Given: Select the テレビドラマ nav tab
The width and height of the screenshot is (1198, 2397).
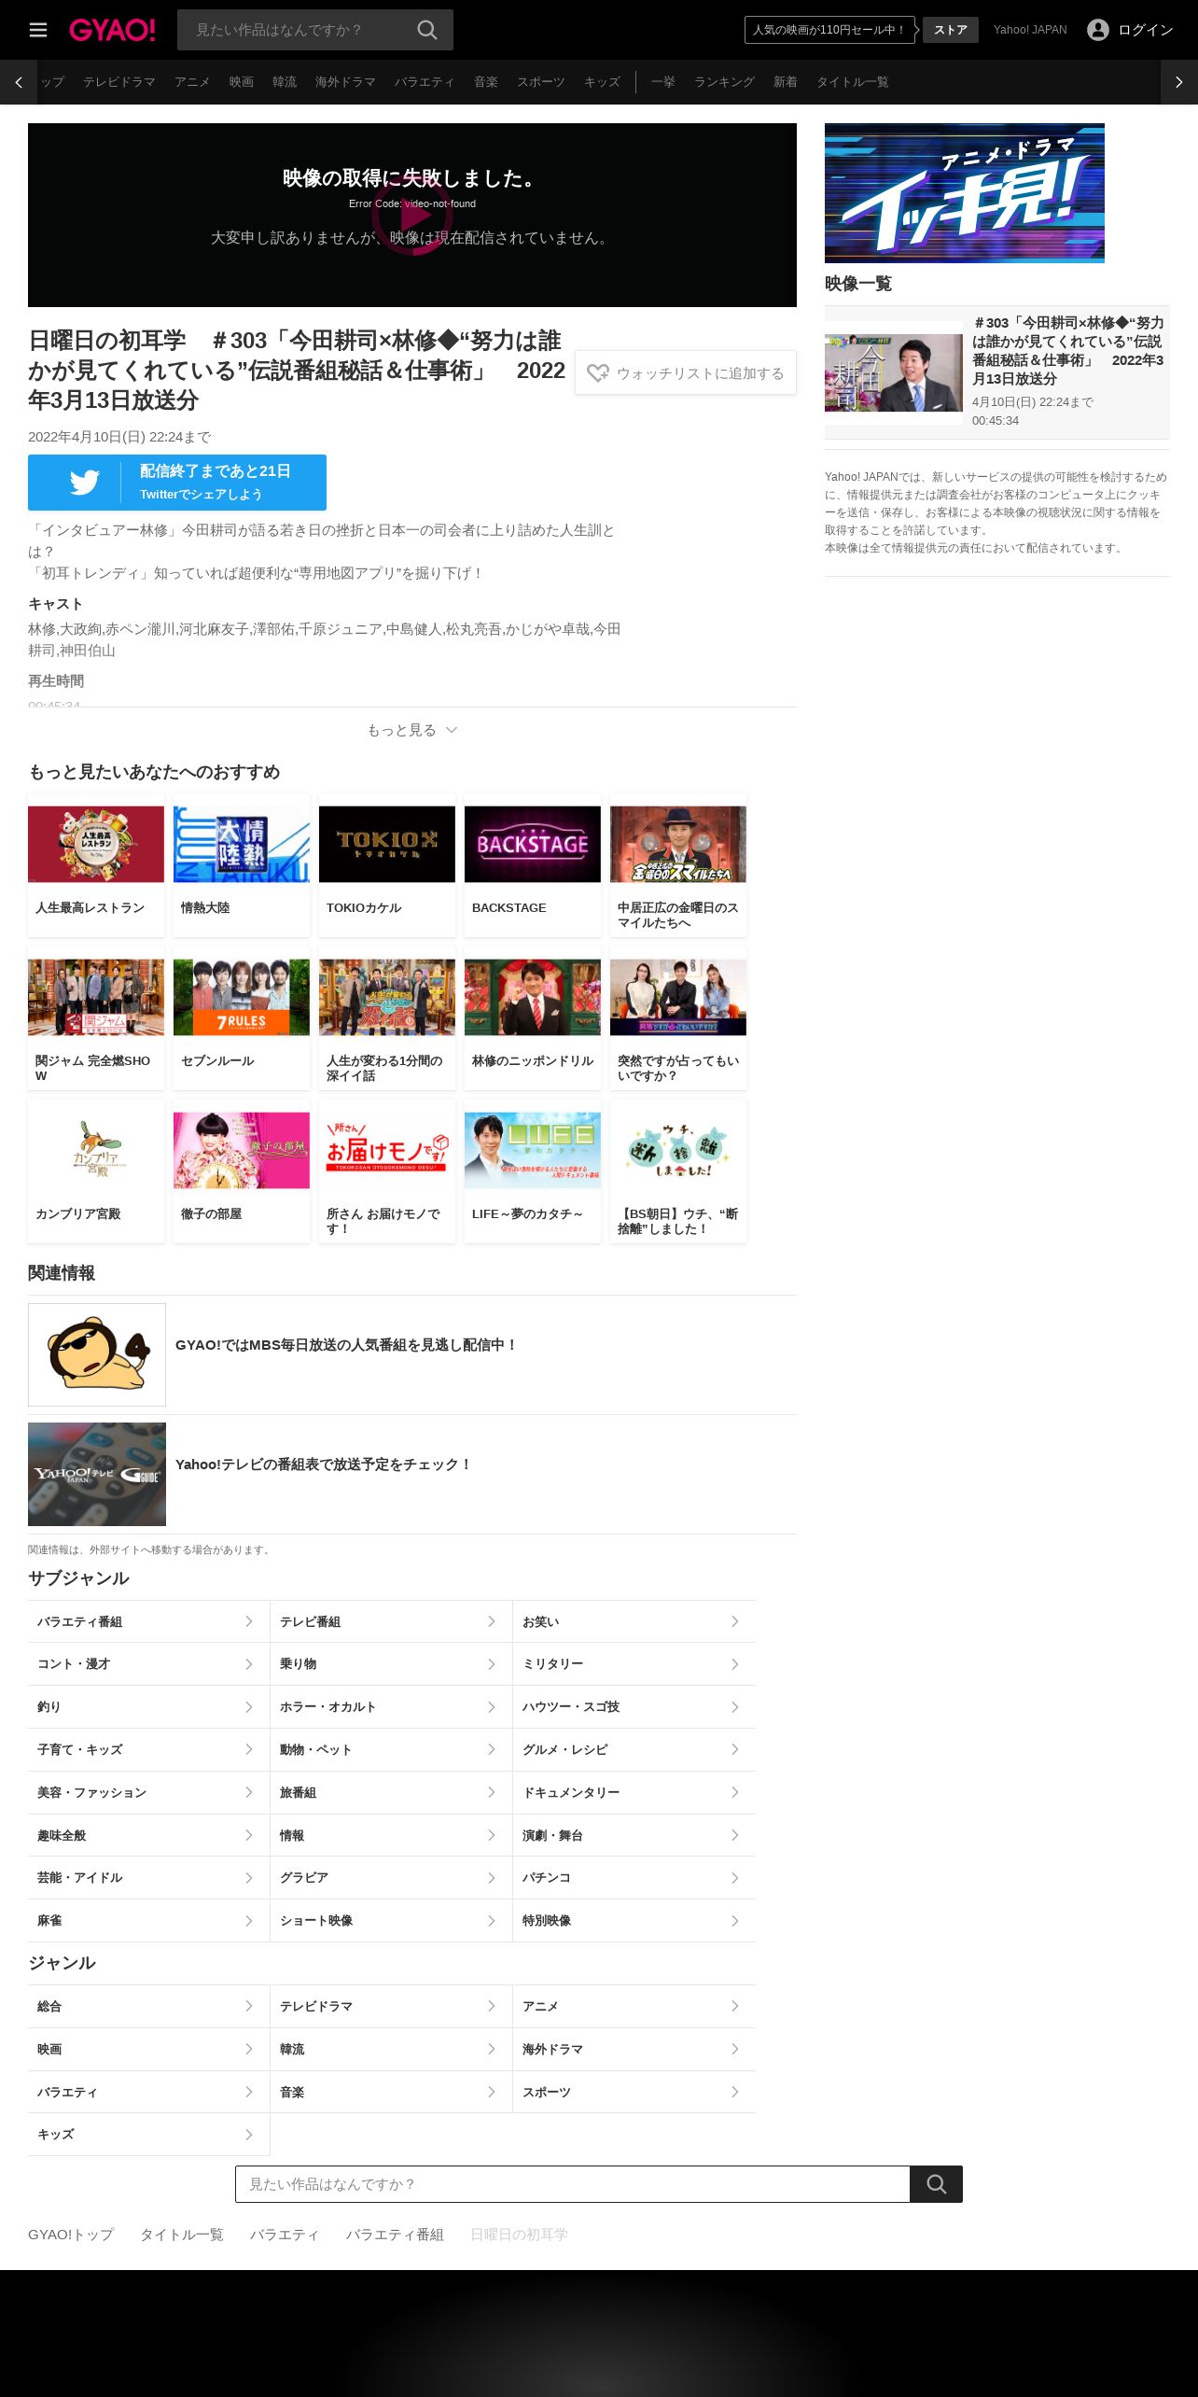Looking at the screenshot, I should 119,82.
